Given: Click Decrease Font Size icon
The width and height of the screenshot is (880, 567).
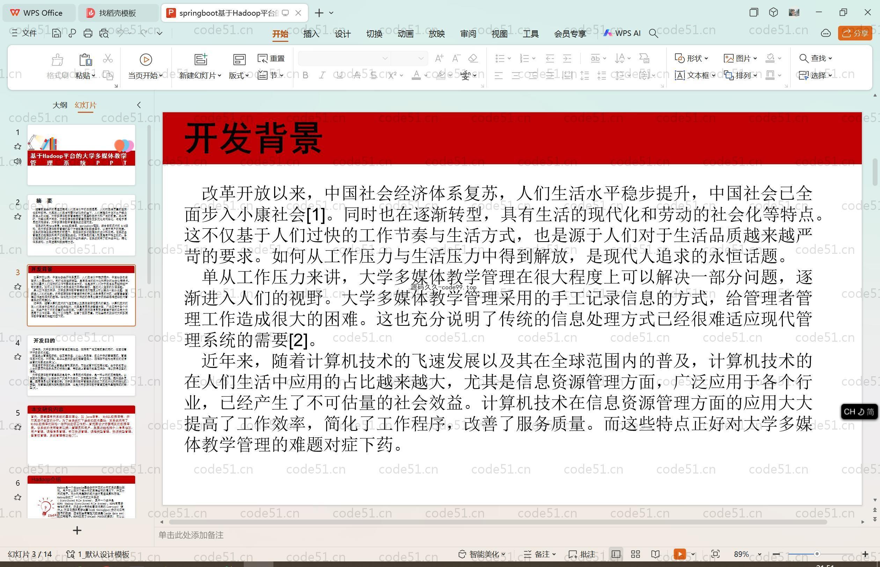Looking at the screenshot, I should (x=456, y=58).
